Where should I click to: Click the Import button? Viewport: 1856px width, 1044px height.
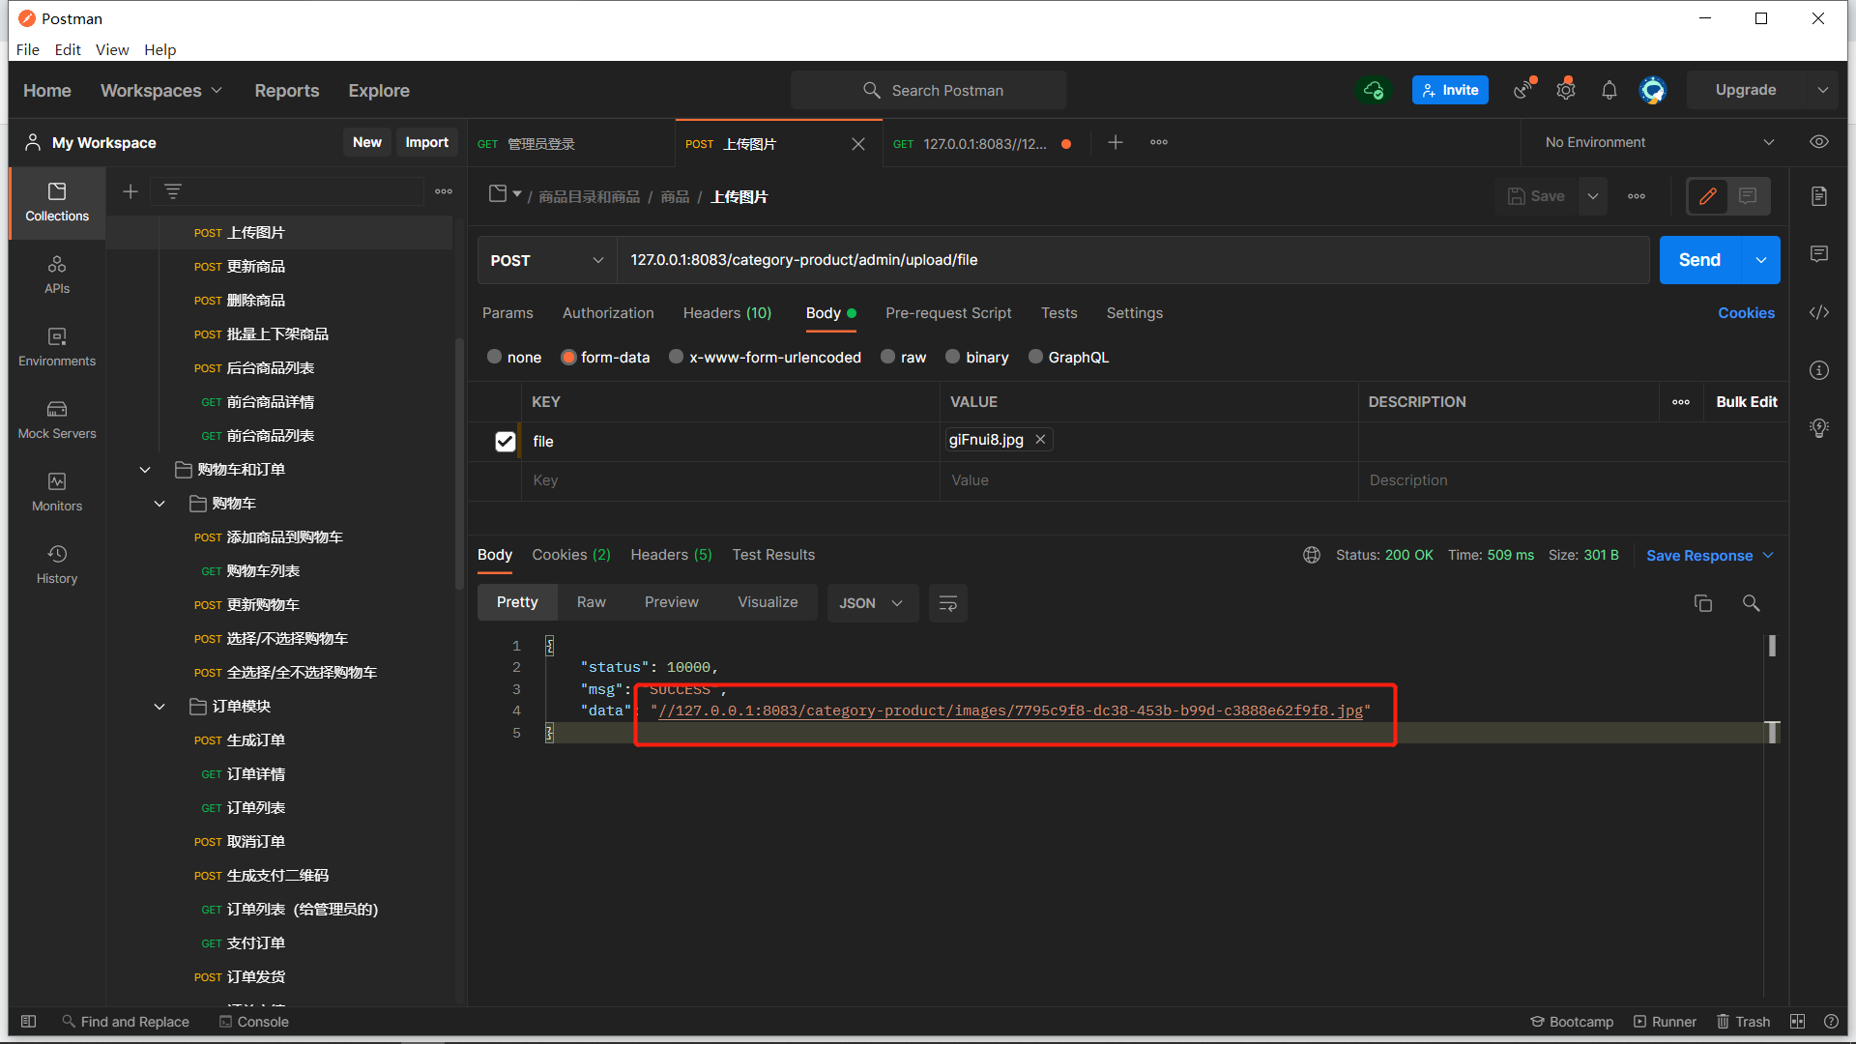[426, 142]
